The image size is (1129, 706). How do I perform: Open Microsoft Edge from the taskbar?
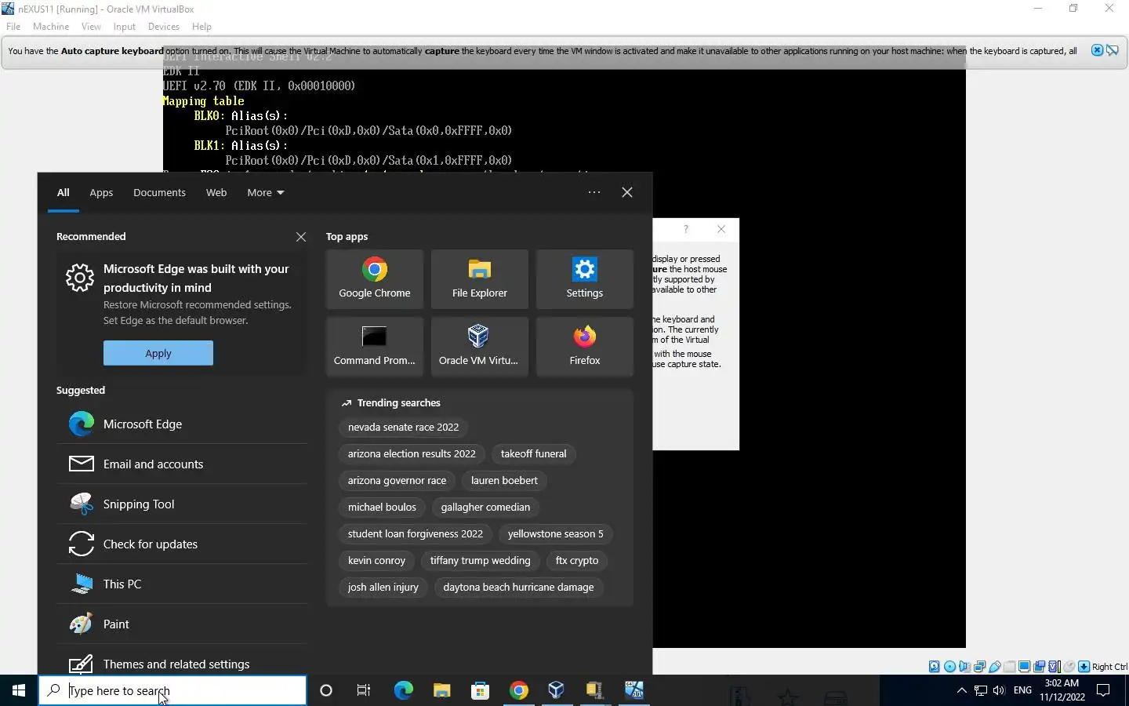[x=403, y=690]
